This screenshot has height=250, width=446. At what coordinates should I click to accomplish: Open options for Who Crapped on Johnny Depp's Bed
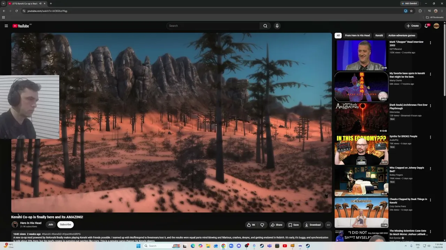coord(430,168)
